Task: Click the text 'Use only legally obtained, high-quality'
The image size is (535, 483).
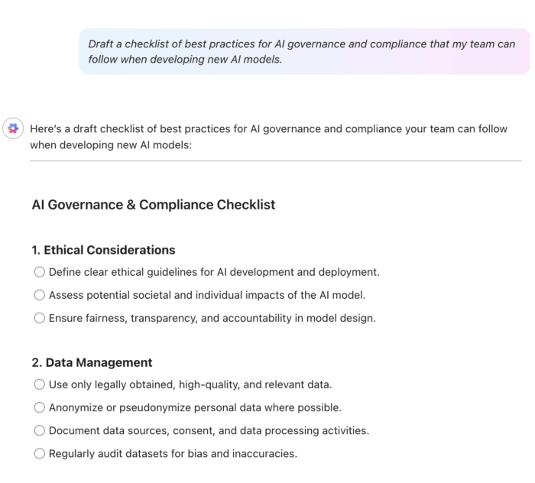Action: (x=144, y=384)
